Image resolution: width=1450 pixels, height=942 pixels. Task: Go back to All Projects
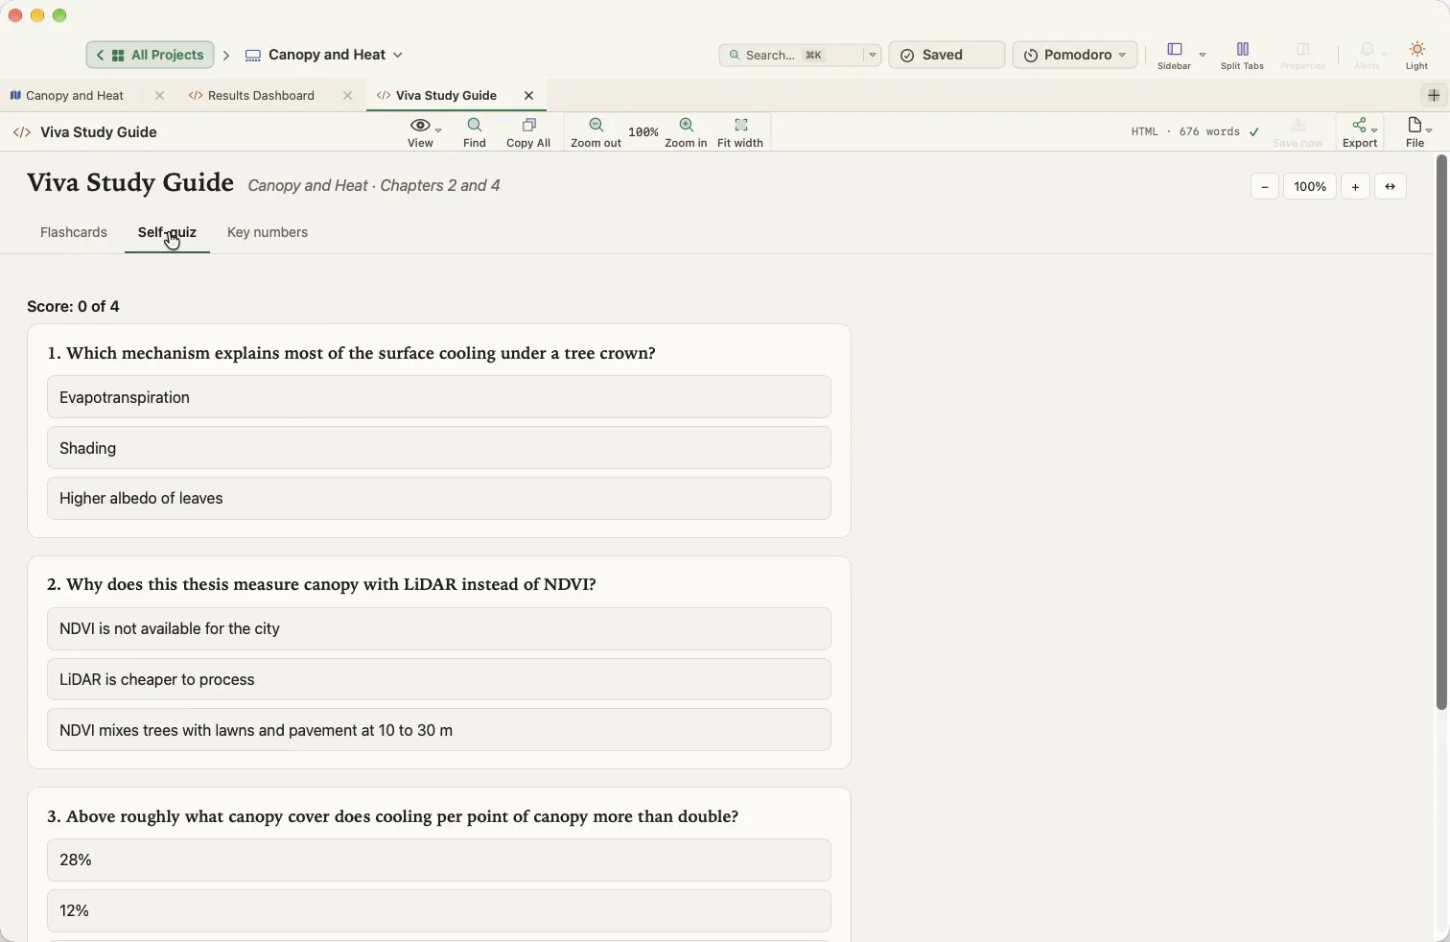(150, 55)
